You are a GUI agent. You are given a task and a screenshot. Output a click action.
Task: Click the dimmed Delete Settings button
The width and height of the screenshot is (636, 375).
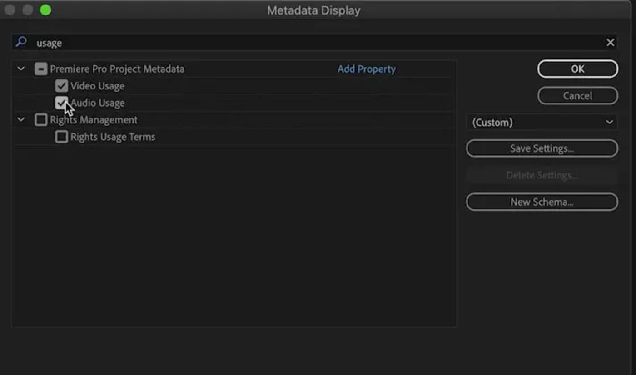click(542, 175)
